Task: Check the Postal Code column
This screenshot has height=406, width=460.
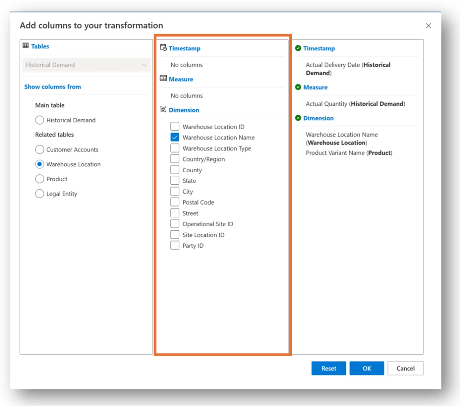Action: point(175,202)
